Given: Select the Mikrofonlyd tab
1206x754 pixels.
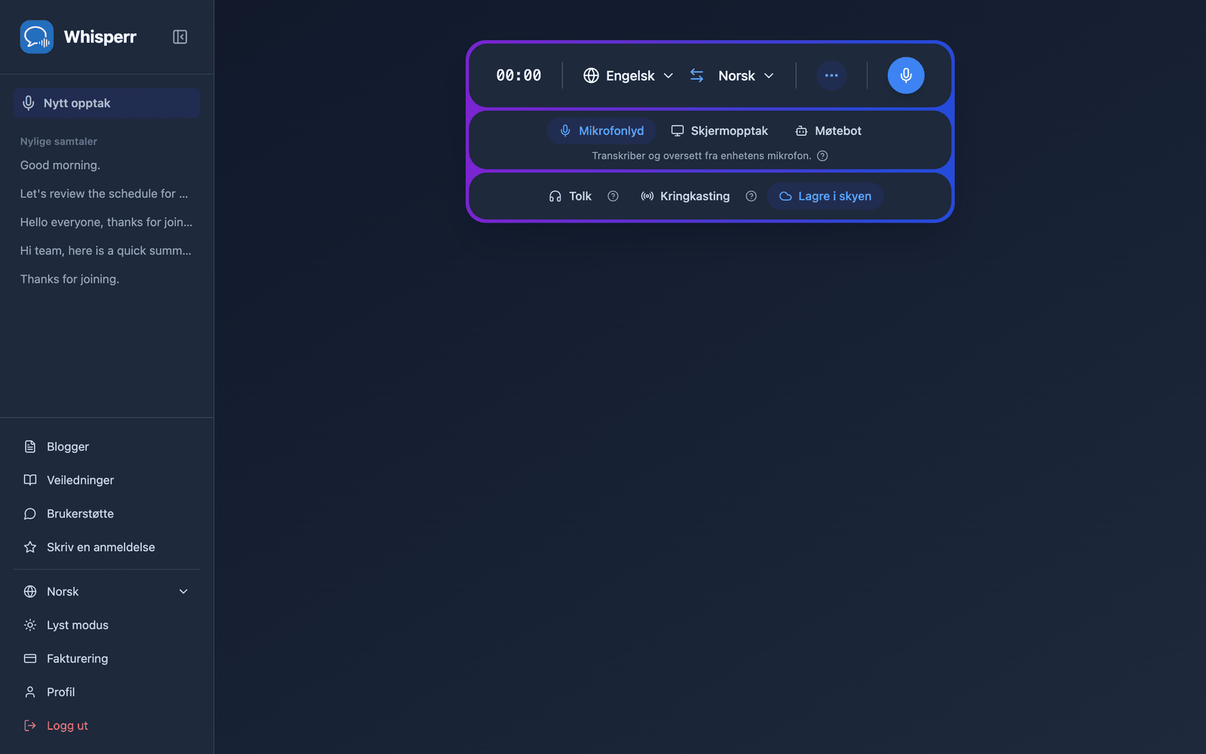Looking at the screenshot, I should [601, 131].
